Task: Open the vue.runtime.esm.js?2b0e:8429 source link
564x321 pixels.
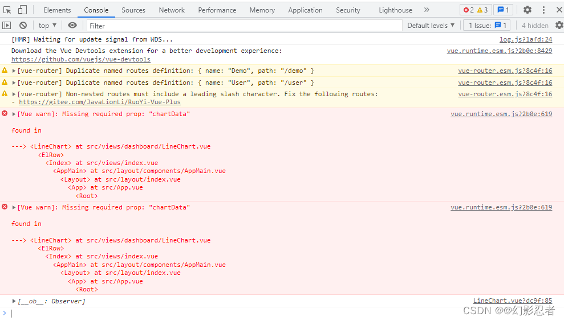Action: [499, 51]
